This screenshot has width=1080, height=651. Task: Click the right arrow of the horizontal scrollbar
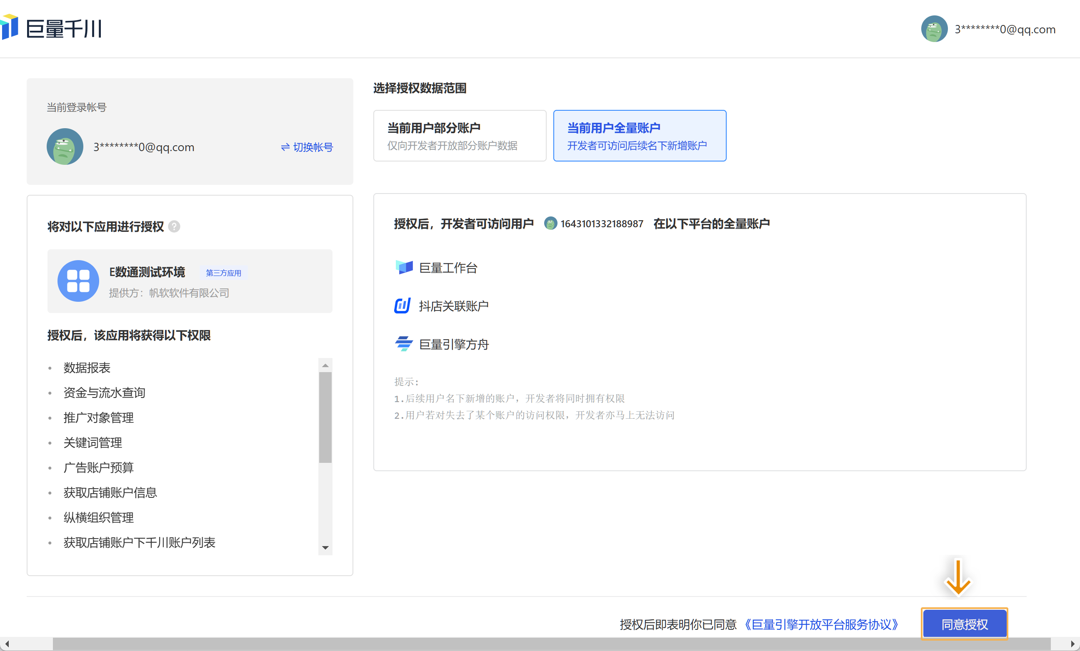coord(1072,644)
